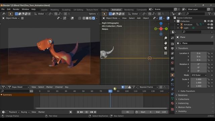Open the Material properties tab icon

coord(172,103)
